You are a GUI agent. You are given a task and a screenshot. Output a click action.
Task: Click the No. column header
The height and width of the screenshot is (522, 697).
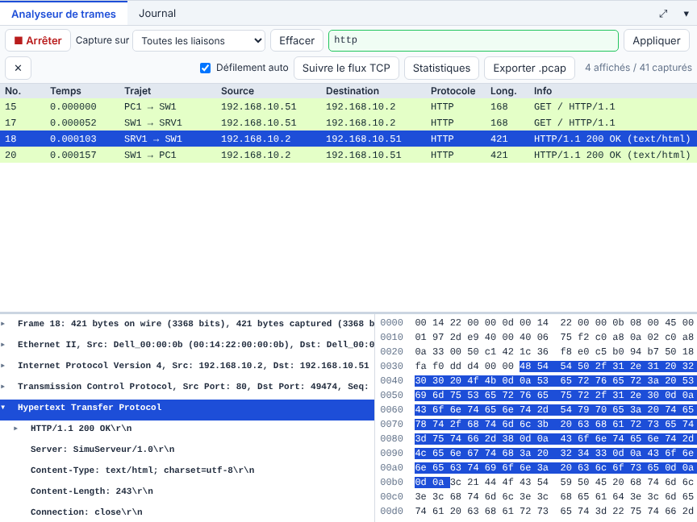[x=13, y=91]
